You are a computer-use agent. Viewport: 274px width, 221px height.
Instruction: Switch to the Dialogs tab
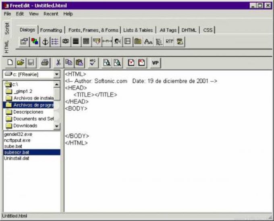[27, 30]
